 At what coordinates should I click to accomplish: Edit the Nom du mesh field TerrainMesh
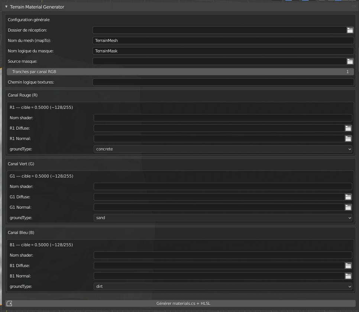(223, 40)
